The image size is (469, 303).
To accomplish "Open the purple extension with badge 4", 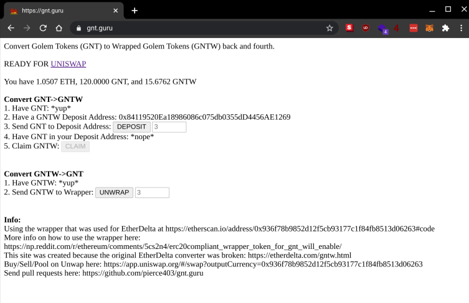I will [382, 29].
